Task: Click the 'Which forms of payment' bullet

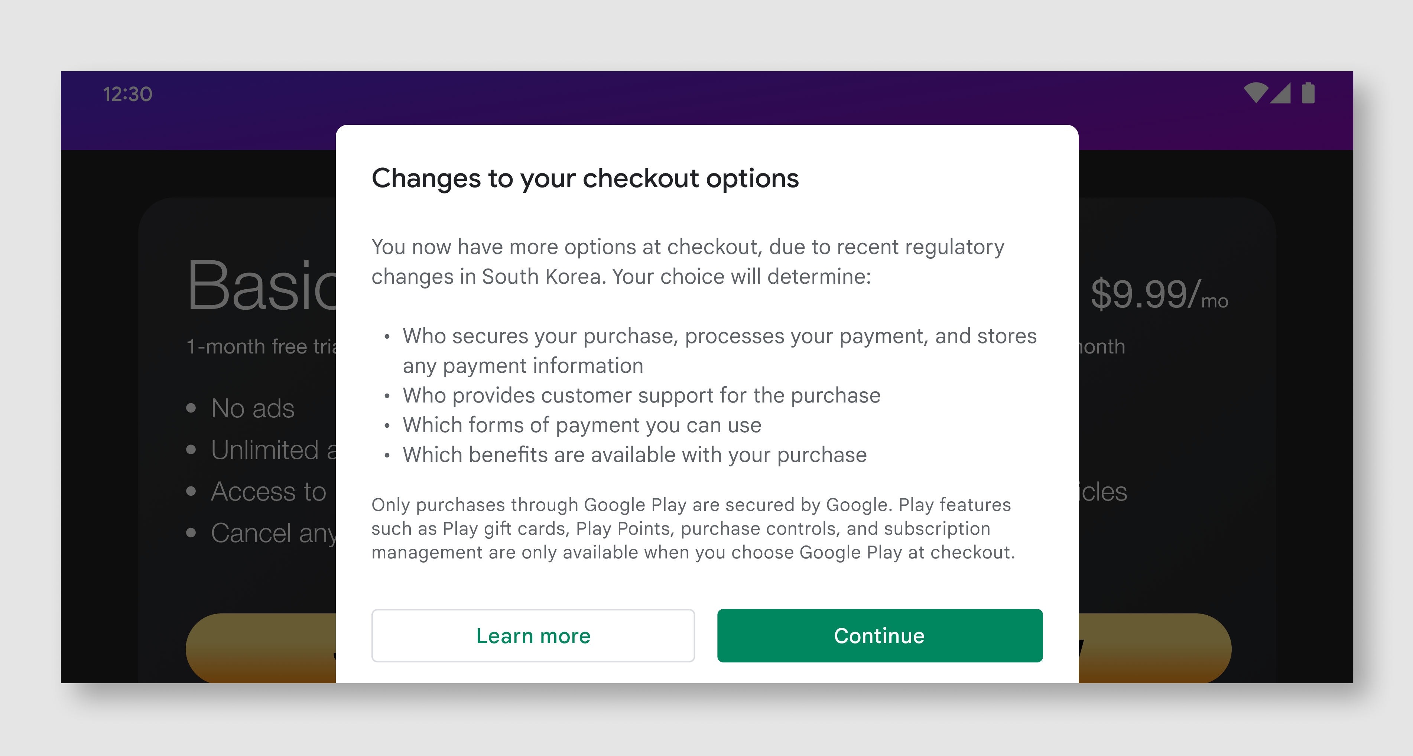Action: pyautogui.click(x=582, y=424)
